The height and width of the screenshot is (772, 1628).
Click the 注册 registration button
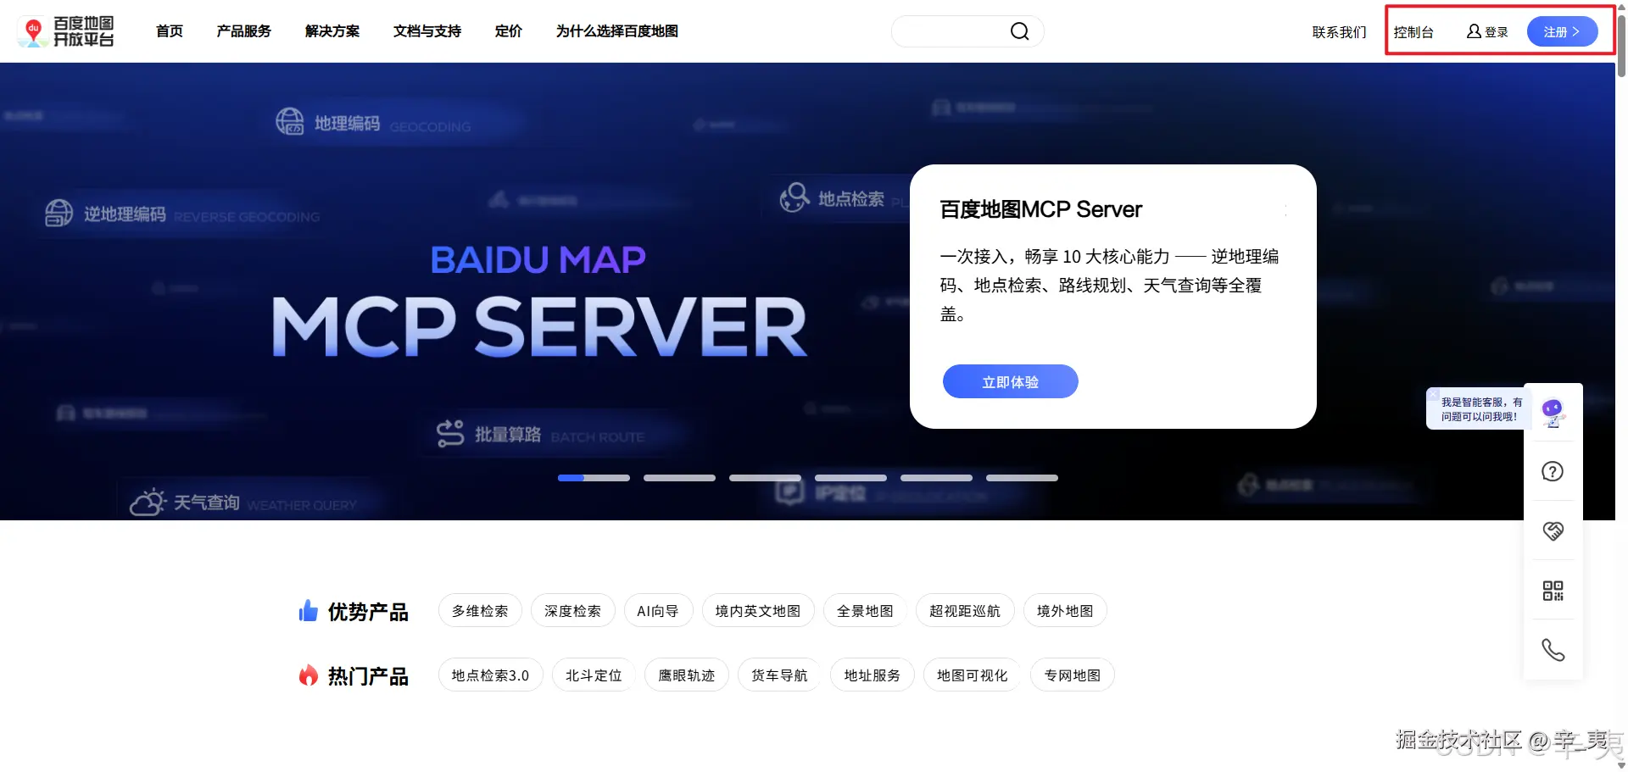[x=1563, y=31]
